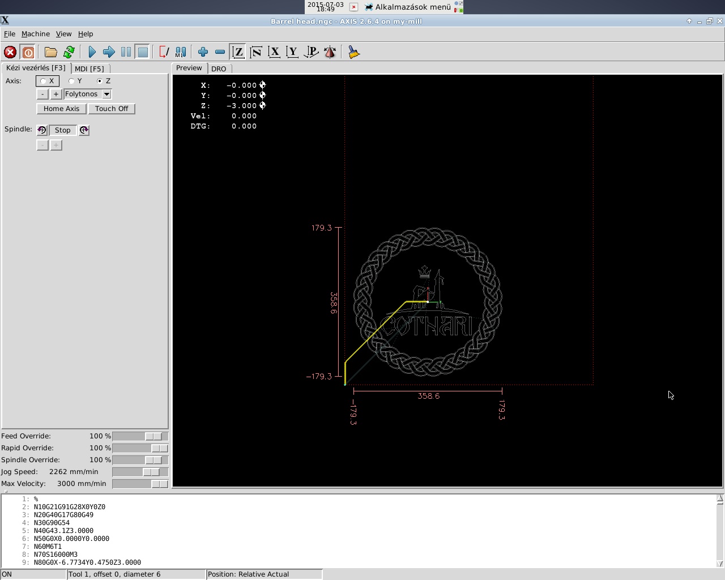Open G-code file folder icon
The image size is (725, 580).
coord(50,52)
